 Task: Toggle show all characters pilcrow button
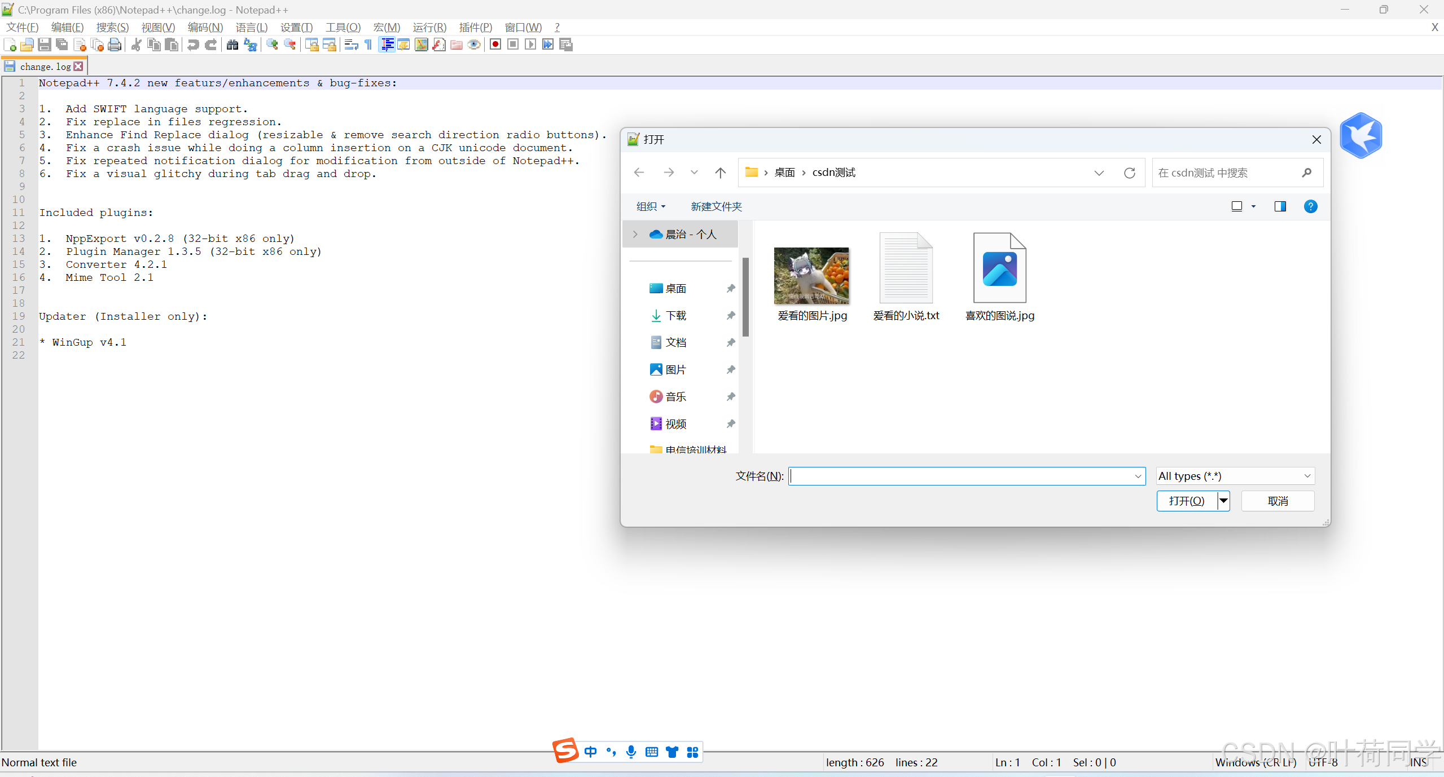(368, 45)
